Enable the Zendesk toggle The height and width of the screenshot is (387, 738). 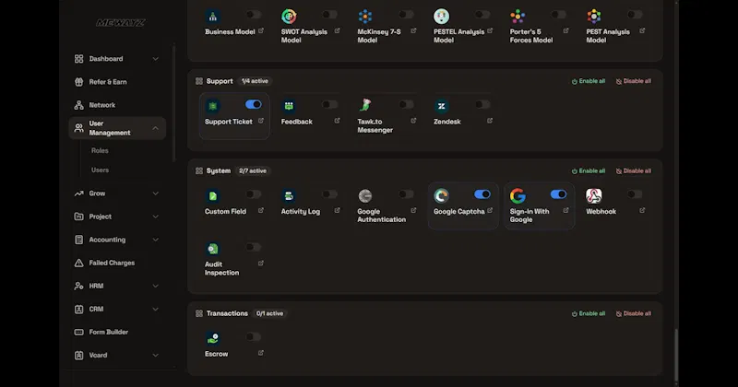(x=482, y=104)
